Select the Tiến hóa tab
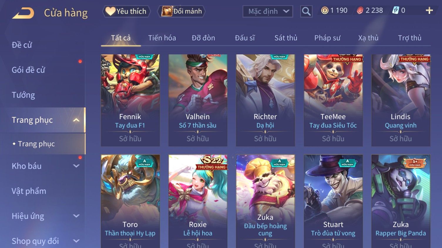Image resolution: width=442 pixels, height=248 pixels. [162, 38]
